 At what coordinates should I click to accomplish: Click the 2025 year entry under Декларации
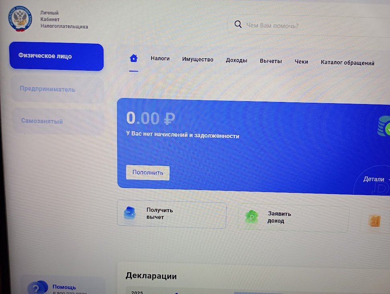137,292
